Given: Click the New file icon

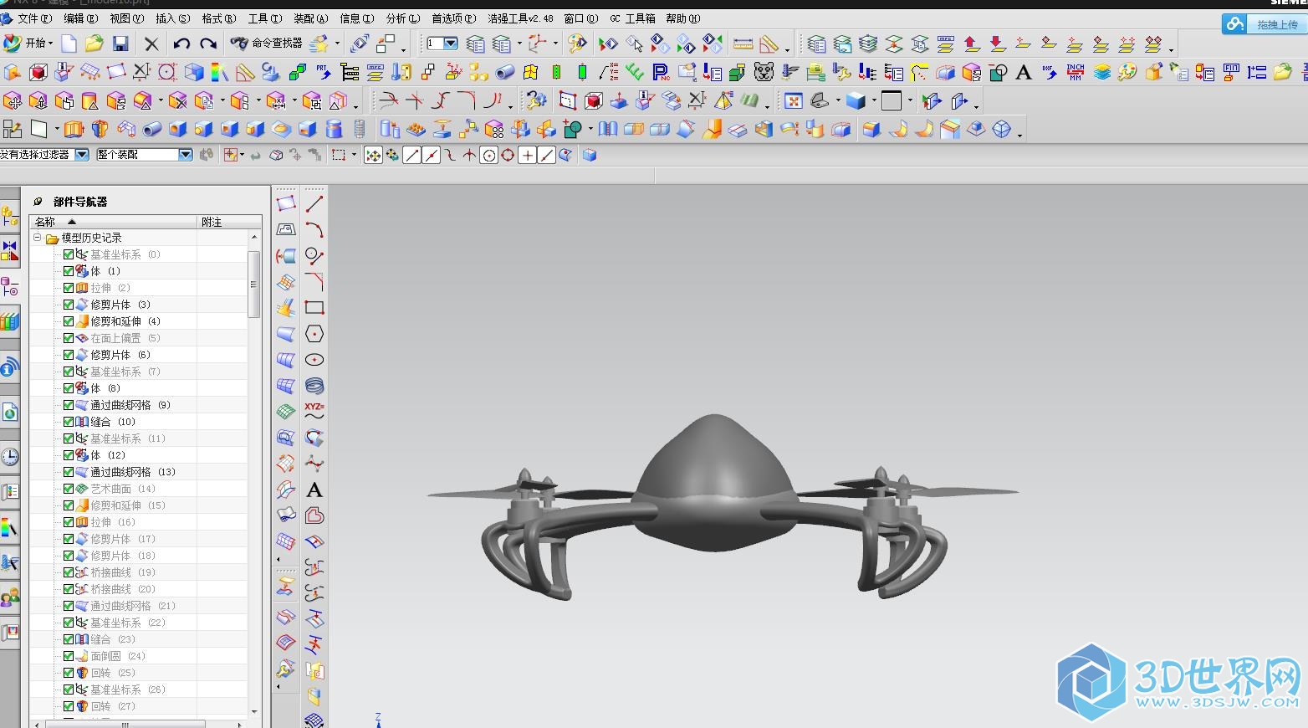Looking at the screenshot, I should tap(69, 44).
